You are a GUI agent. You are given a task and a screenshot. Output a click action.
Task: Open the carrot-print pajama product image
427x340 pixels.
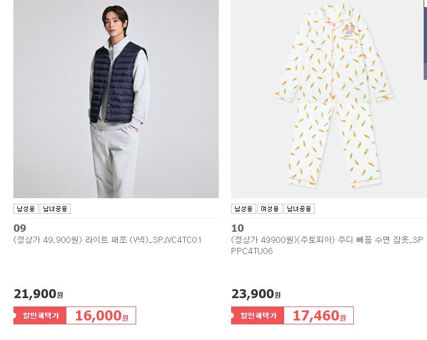pos(329,99)
